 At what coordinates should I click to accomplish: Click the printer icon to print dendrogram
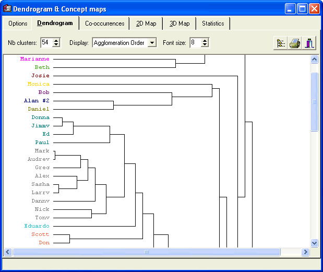(x=295, y=43)
